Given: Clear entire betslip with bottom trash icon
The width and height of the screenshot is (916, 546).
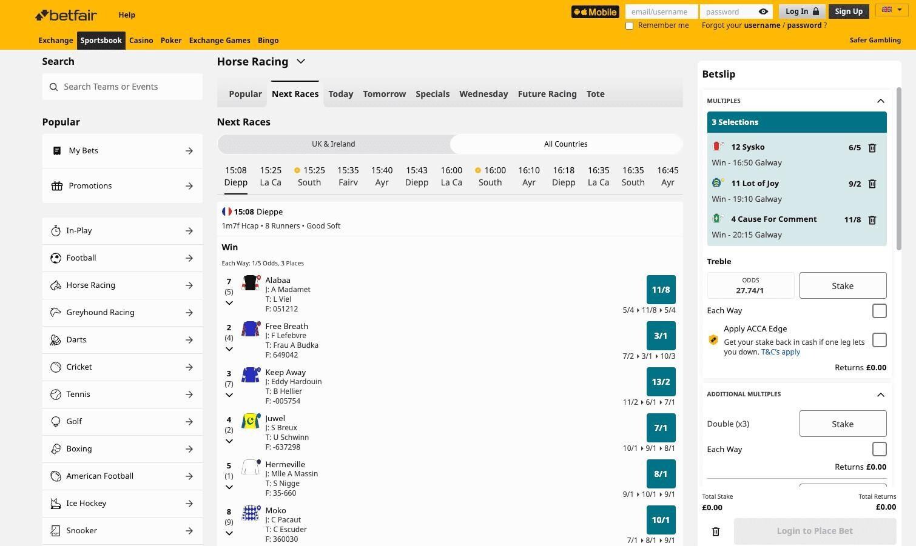Looking at the screenshot, I should [716, 531].
